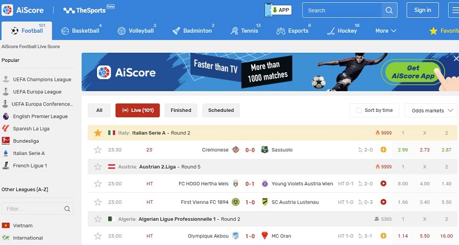Click the search magnifier icon
Viewport: 459px width, 245px height.
(389, 10)
